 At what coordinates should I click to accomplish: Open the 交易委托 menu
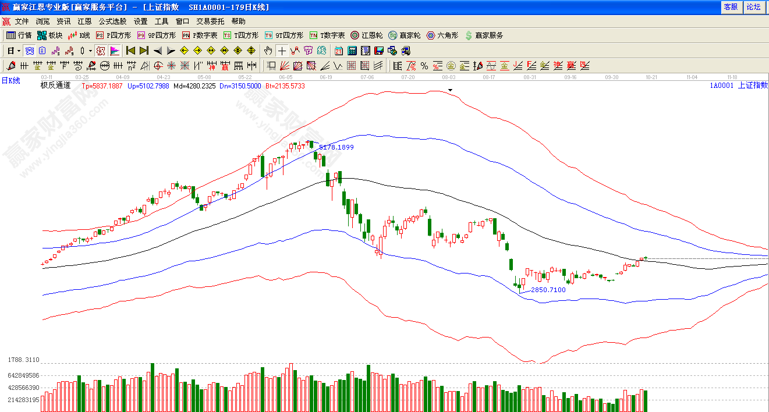210,22
